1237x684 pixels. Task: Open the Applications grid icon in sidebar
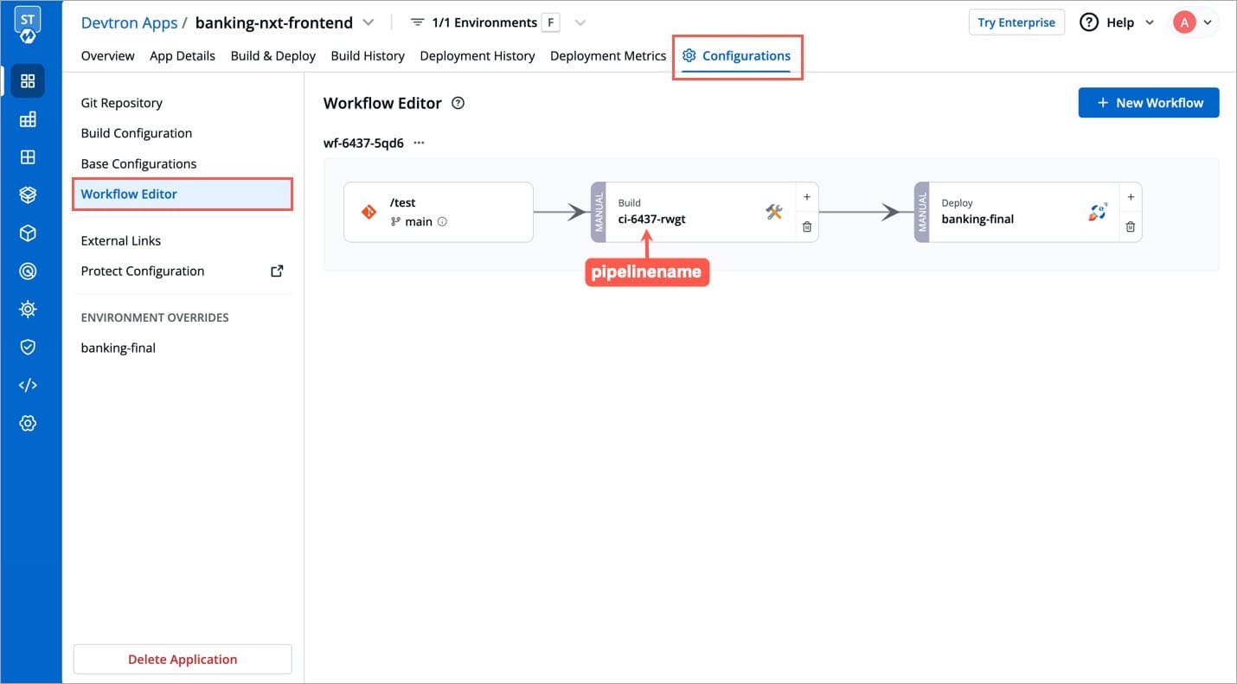pos(28,80)
